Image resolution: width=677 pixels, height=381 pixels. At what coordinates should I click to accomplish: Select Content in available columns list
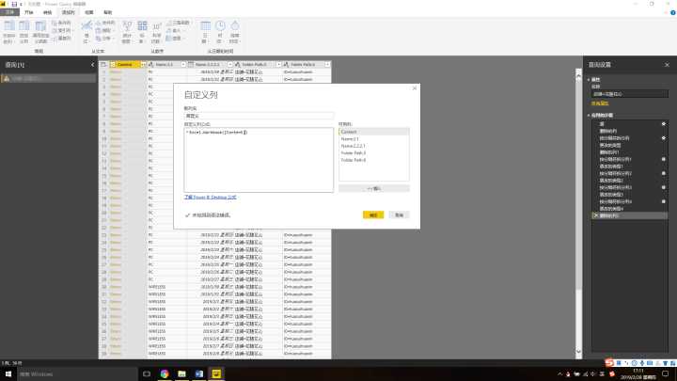349,133
